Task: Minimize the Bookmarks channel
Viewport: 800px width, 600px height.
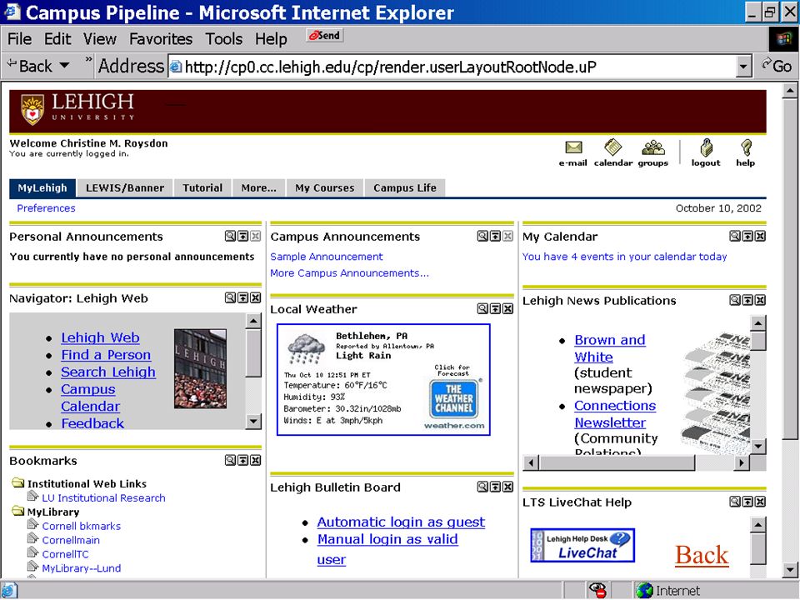Action: tap(242, 460)
